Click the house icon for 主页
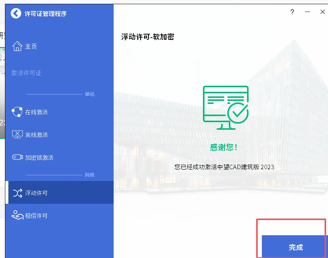This screenshot has width=328, height=258. pos(17,46)
